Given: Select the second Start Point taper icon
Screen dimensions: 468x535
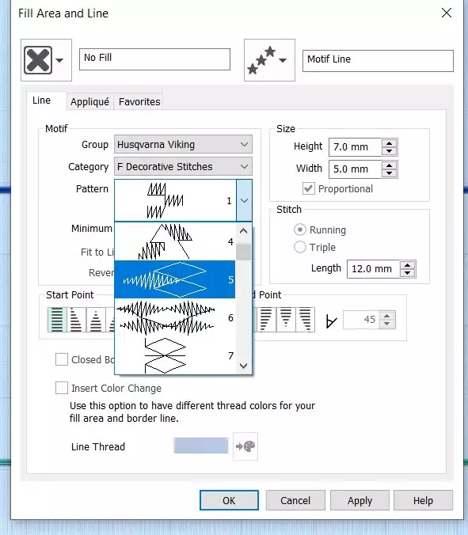Looking at the screenshot, I should coord(77,320).
